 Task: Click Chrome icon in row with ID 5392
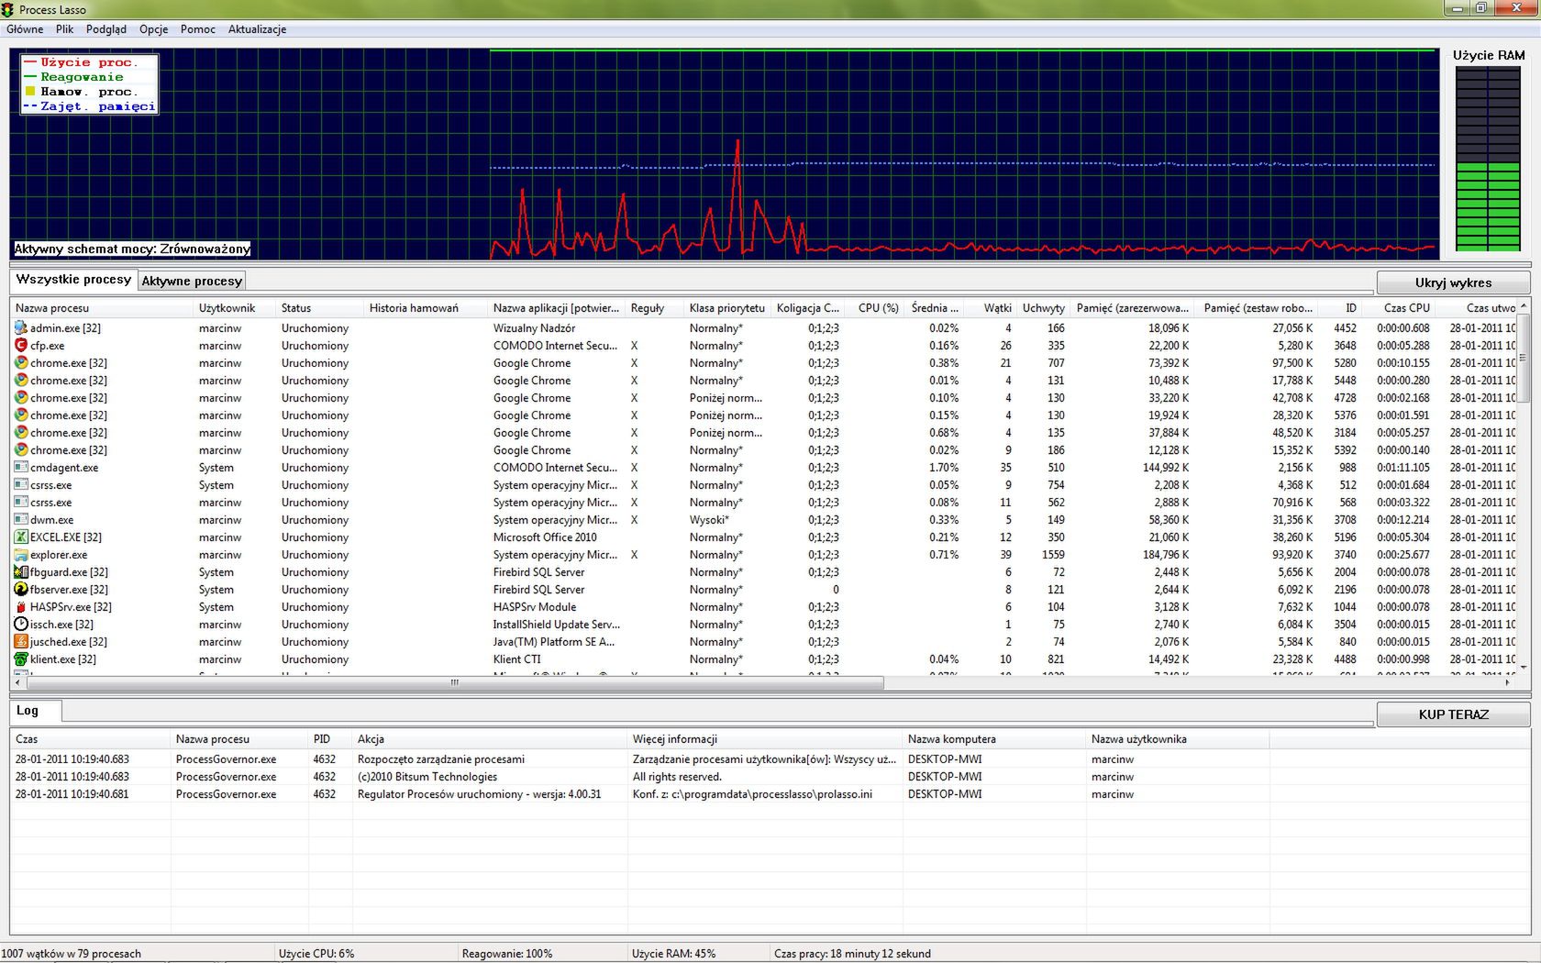pyautogui.click(x=21, y=449)
